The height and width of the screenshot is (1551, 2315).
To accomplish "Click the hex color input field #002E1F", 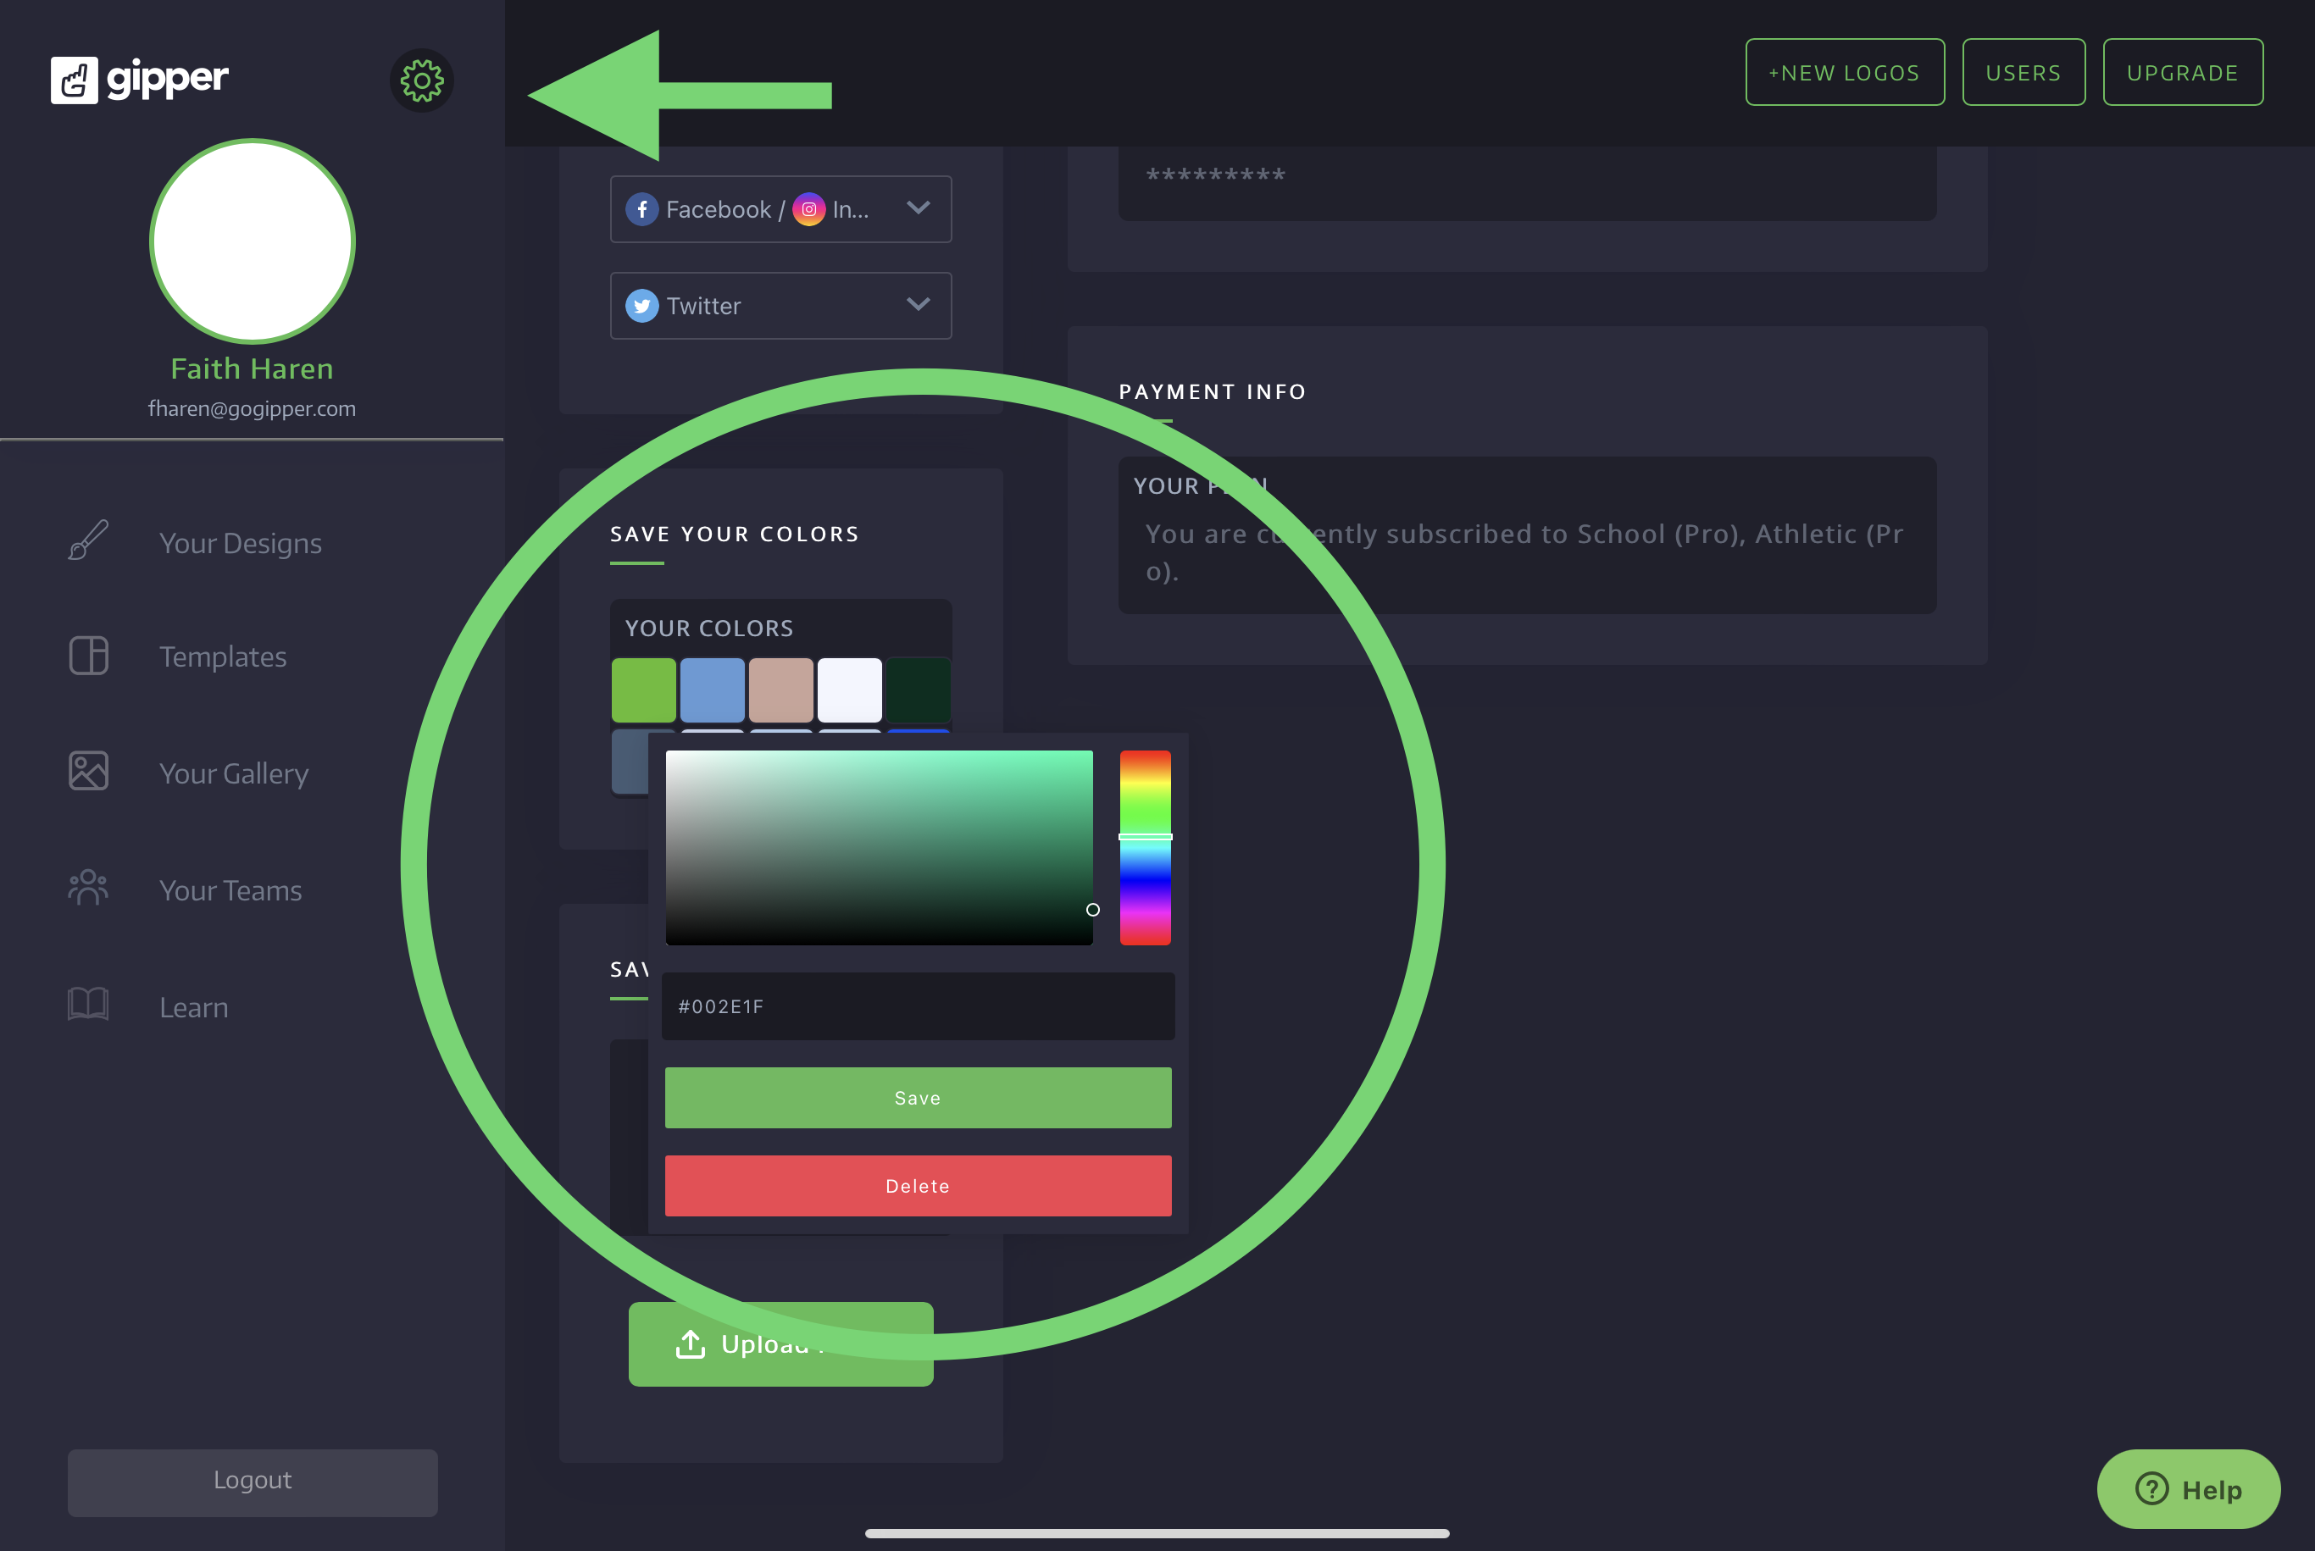I will (918, 1005).
